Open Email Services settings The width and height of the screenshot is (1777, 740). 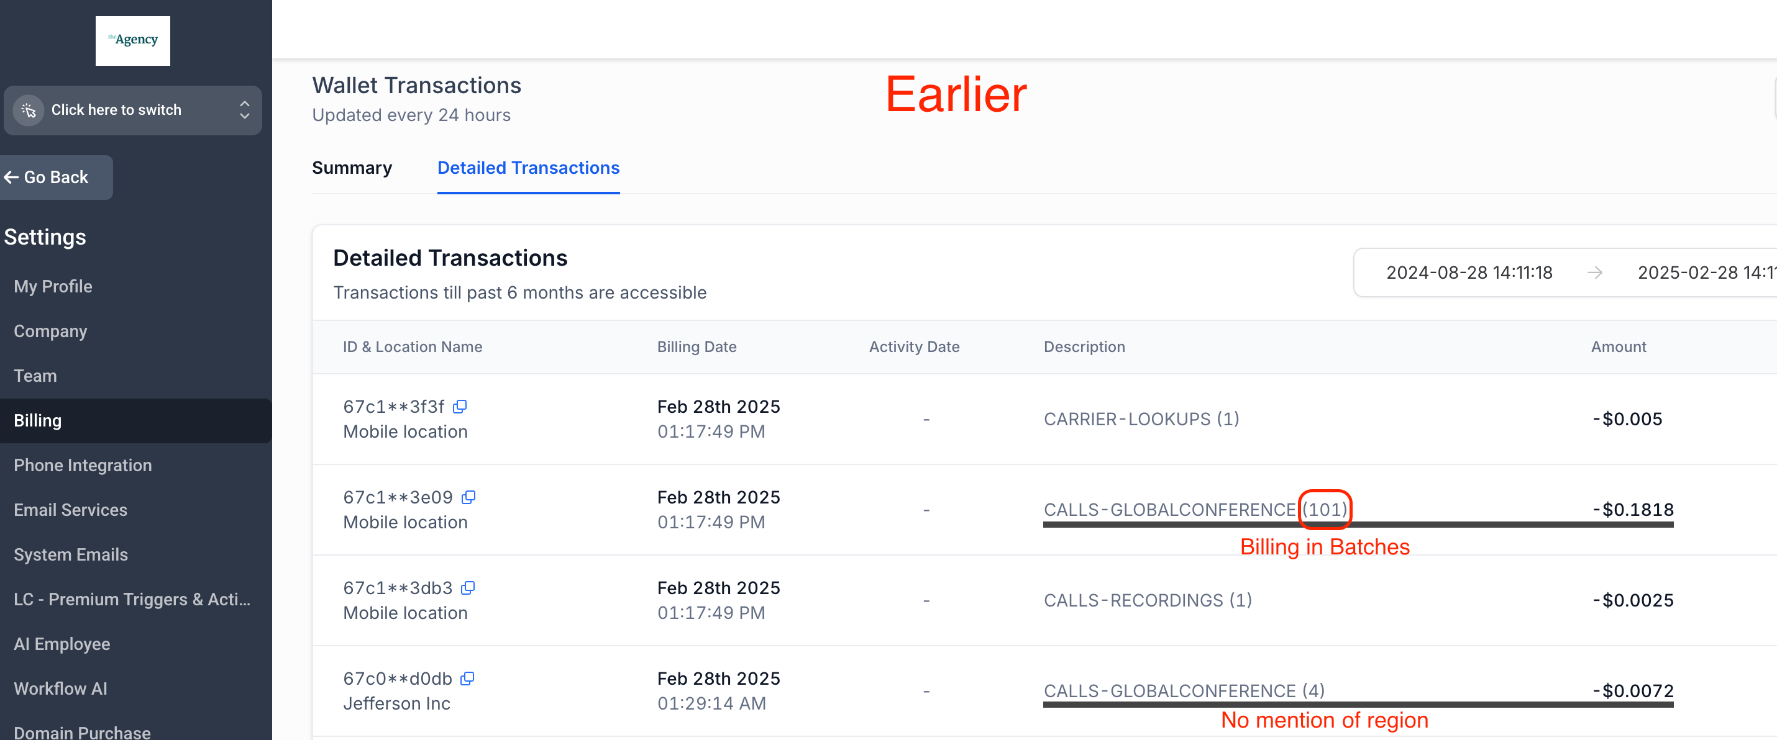pos(70,510)
